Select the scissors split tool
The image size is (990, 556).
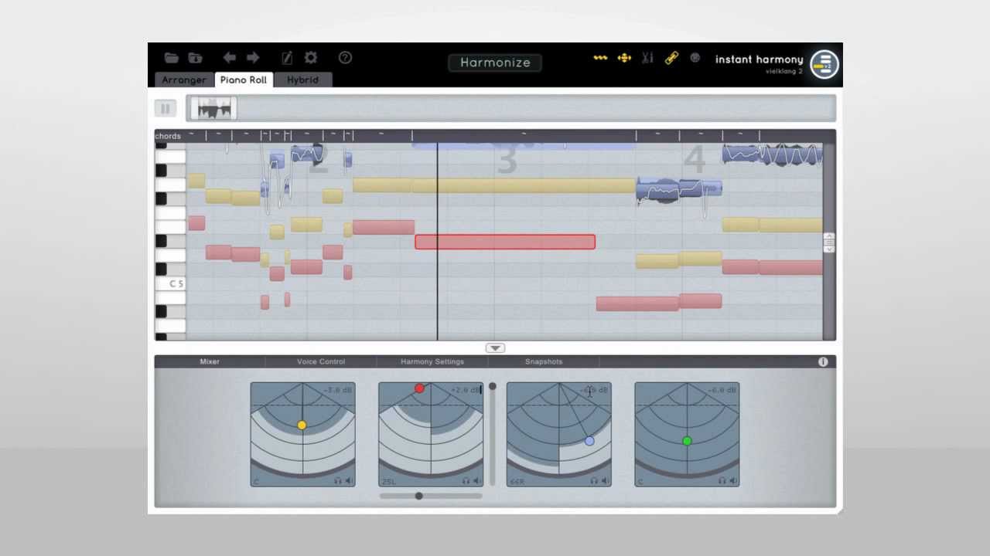tap(648, 58)
